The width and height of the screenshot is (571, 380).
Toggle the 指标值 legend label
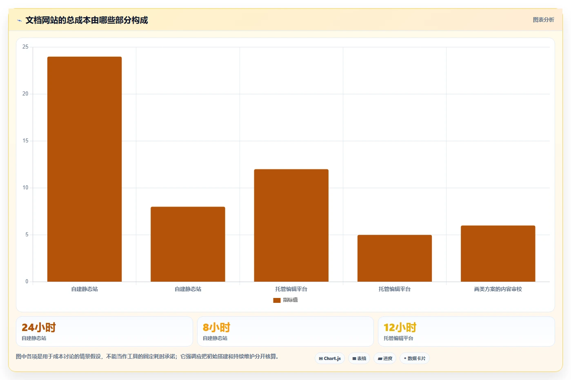coord(290,300)
